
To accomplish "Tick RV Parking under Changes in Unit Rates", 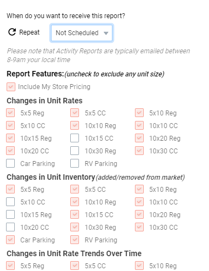I will [x=75, y=163].
